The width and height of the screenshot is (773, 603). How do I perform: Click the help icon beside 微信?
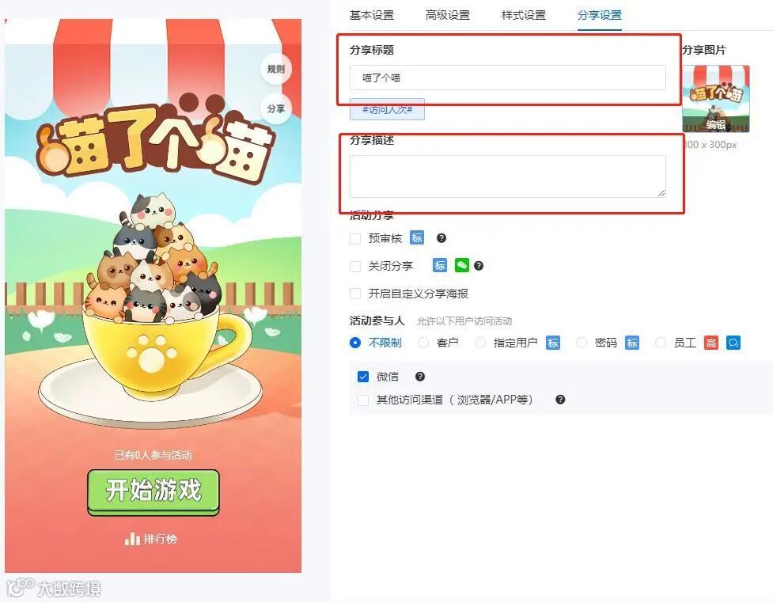[x=420, y=377]
